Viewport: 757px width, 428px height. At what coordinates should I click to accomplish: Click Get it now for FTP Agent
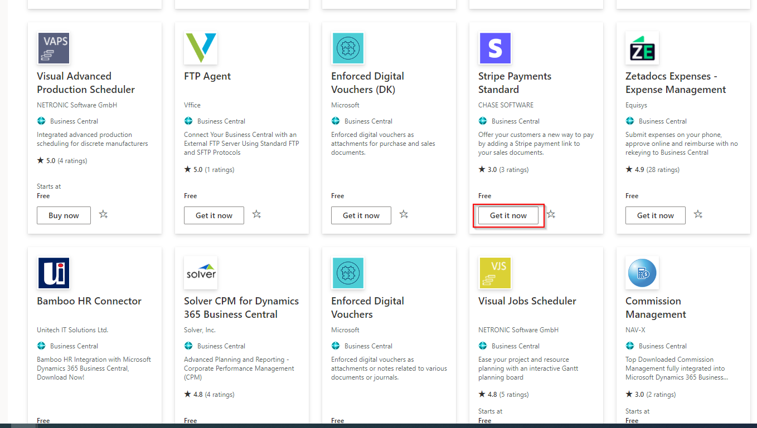click(x=214, y=215)
